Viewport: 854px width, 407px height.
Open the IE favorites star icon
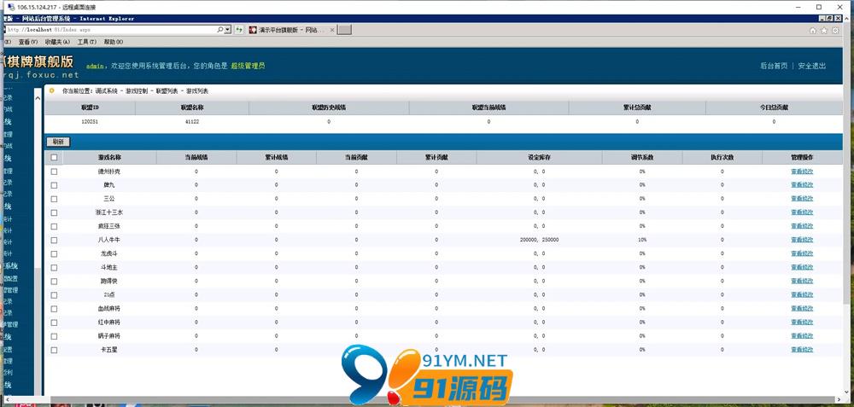coord(824,31)
